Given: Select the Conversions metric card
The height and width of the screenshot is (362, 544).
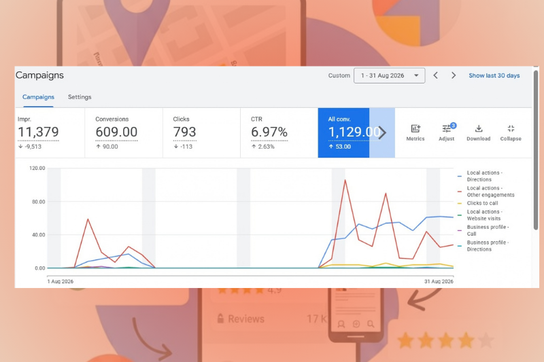Looking at the screenshot, I should [124, 132].
